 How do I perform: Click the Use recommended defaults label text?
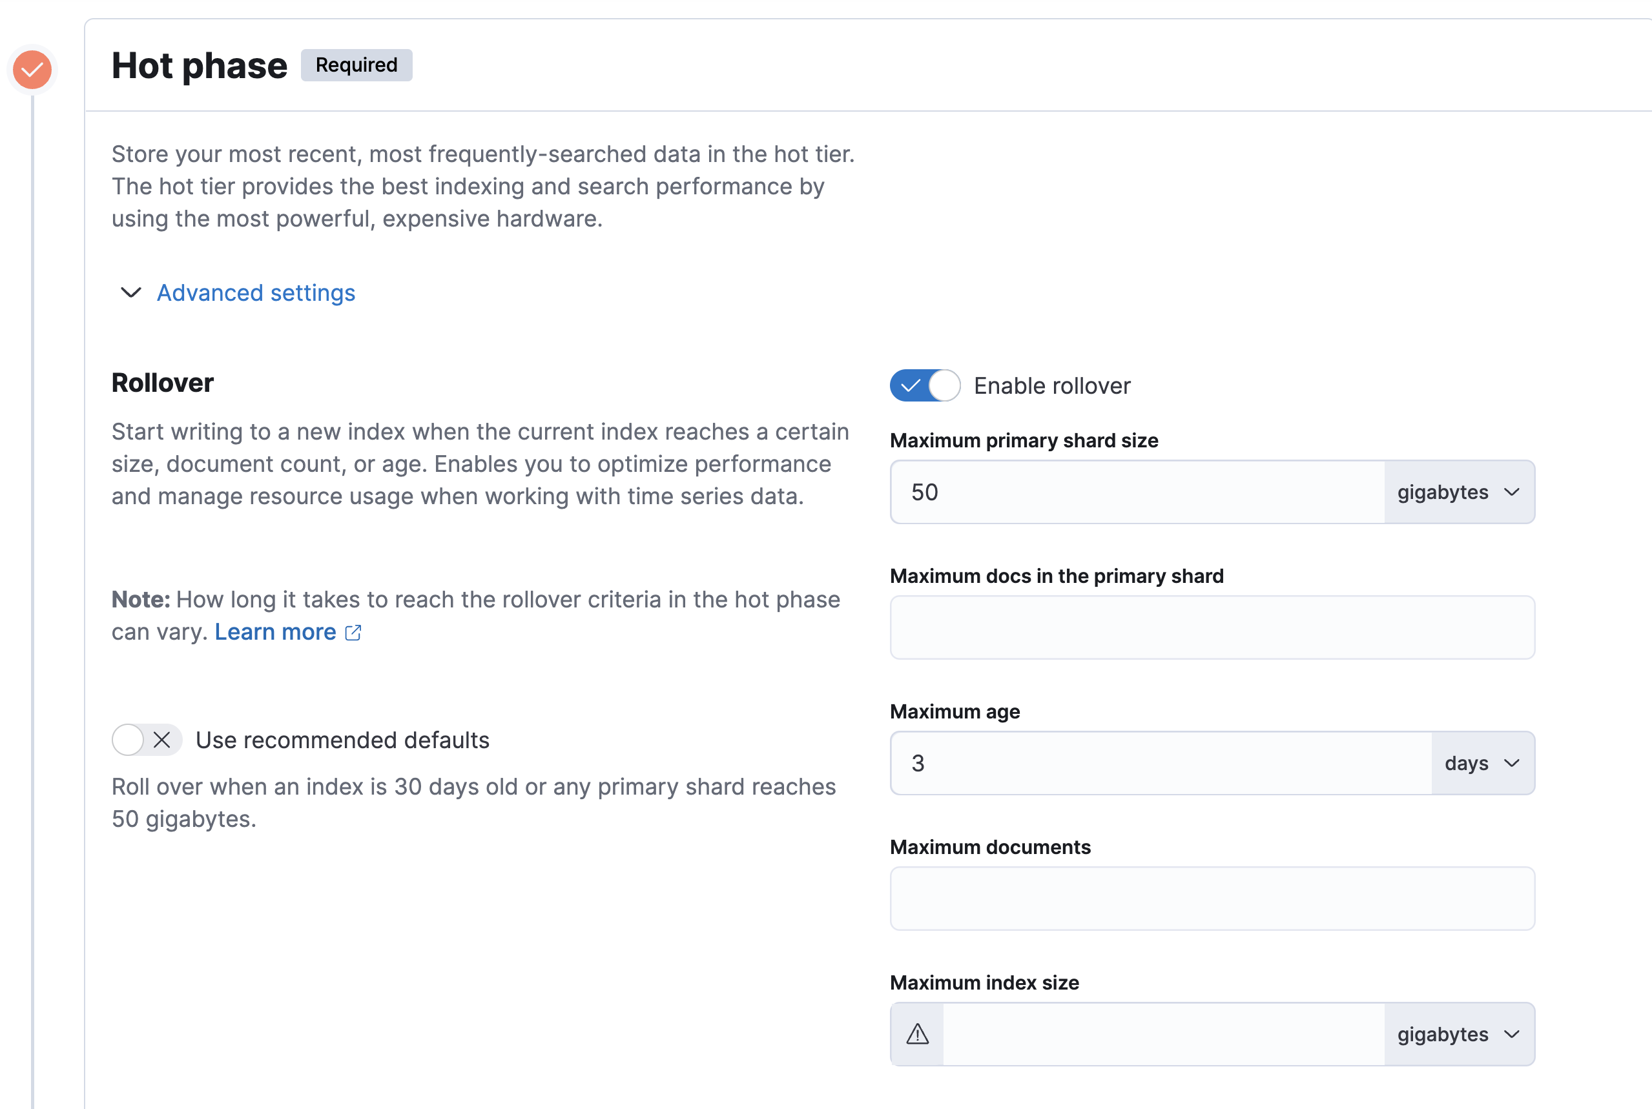click(342, 740)
